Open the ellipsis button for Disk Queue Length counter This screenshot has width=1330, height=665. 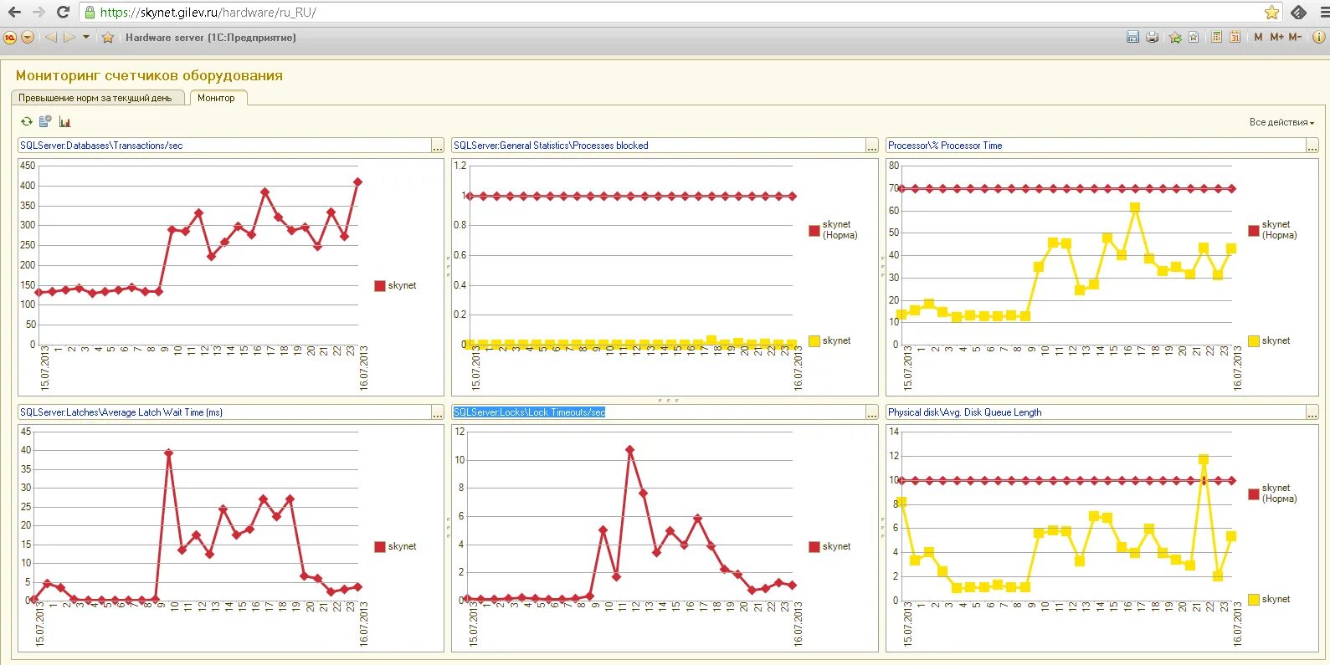click(x=1312, y=413)
